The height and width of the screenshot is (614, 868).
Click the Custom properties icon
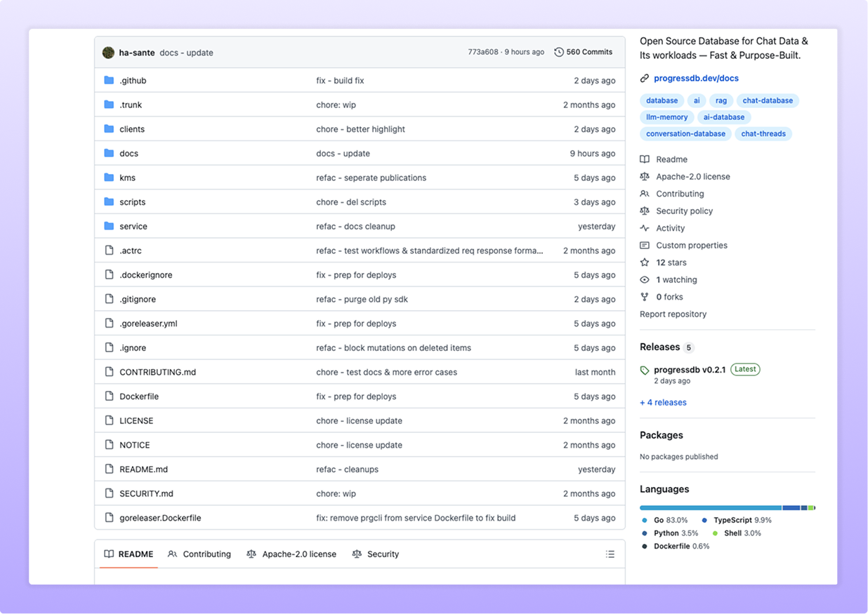click(645, 245)
